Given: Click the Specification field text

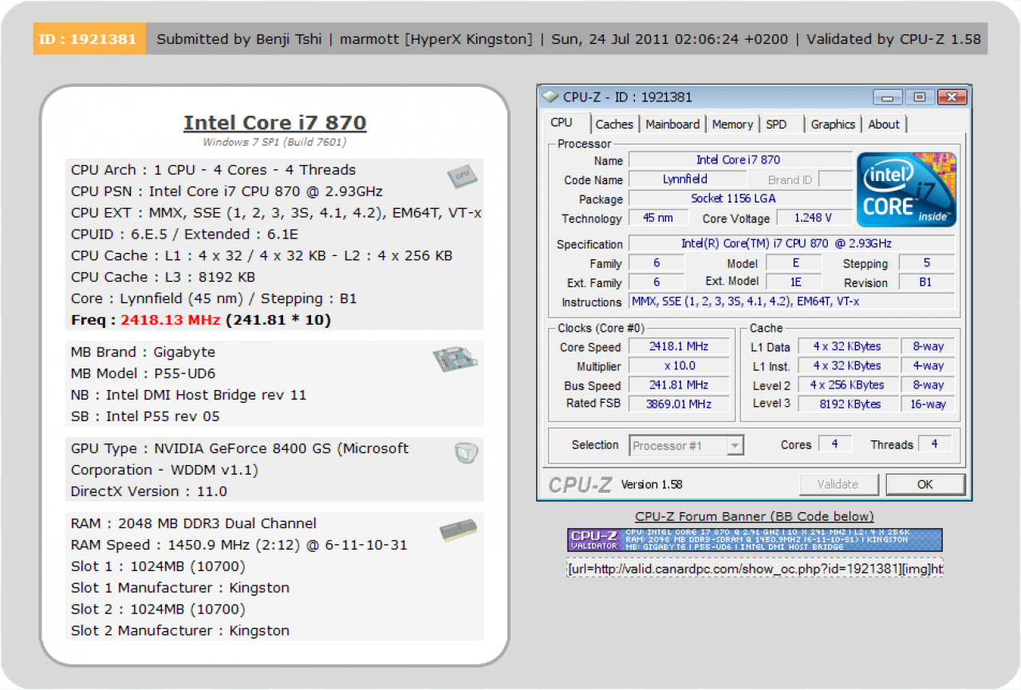Looking at the screenshot, I should (x=791, y=243).
